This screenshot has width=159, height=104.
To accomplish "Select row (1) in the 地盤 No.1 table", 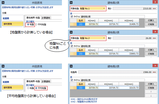I will 81,24.
